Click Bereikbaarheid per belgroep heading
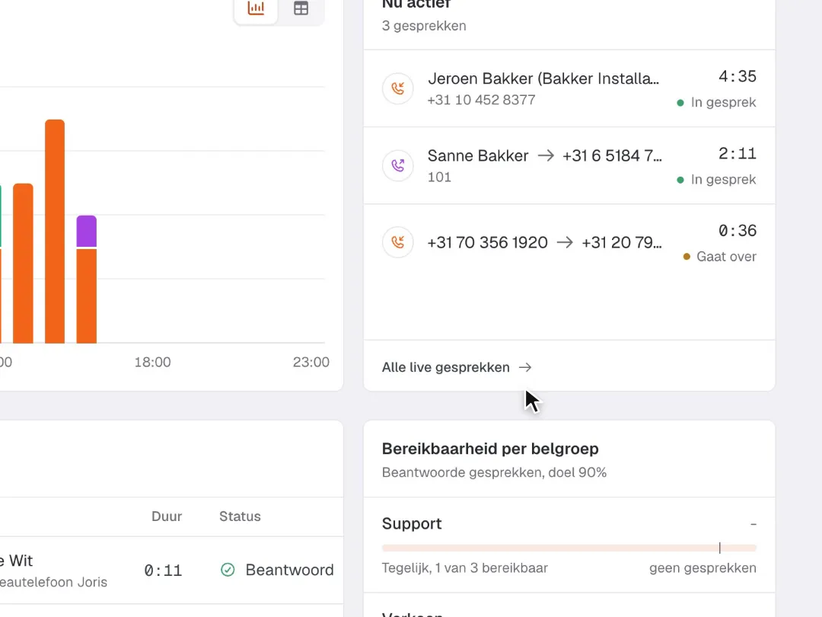The height and width of the screenshot is (617, 822). 490,449
